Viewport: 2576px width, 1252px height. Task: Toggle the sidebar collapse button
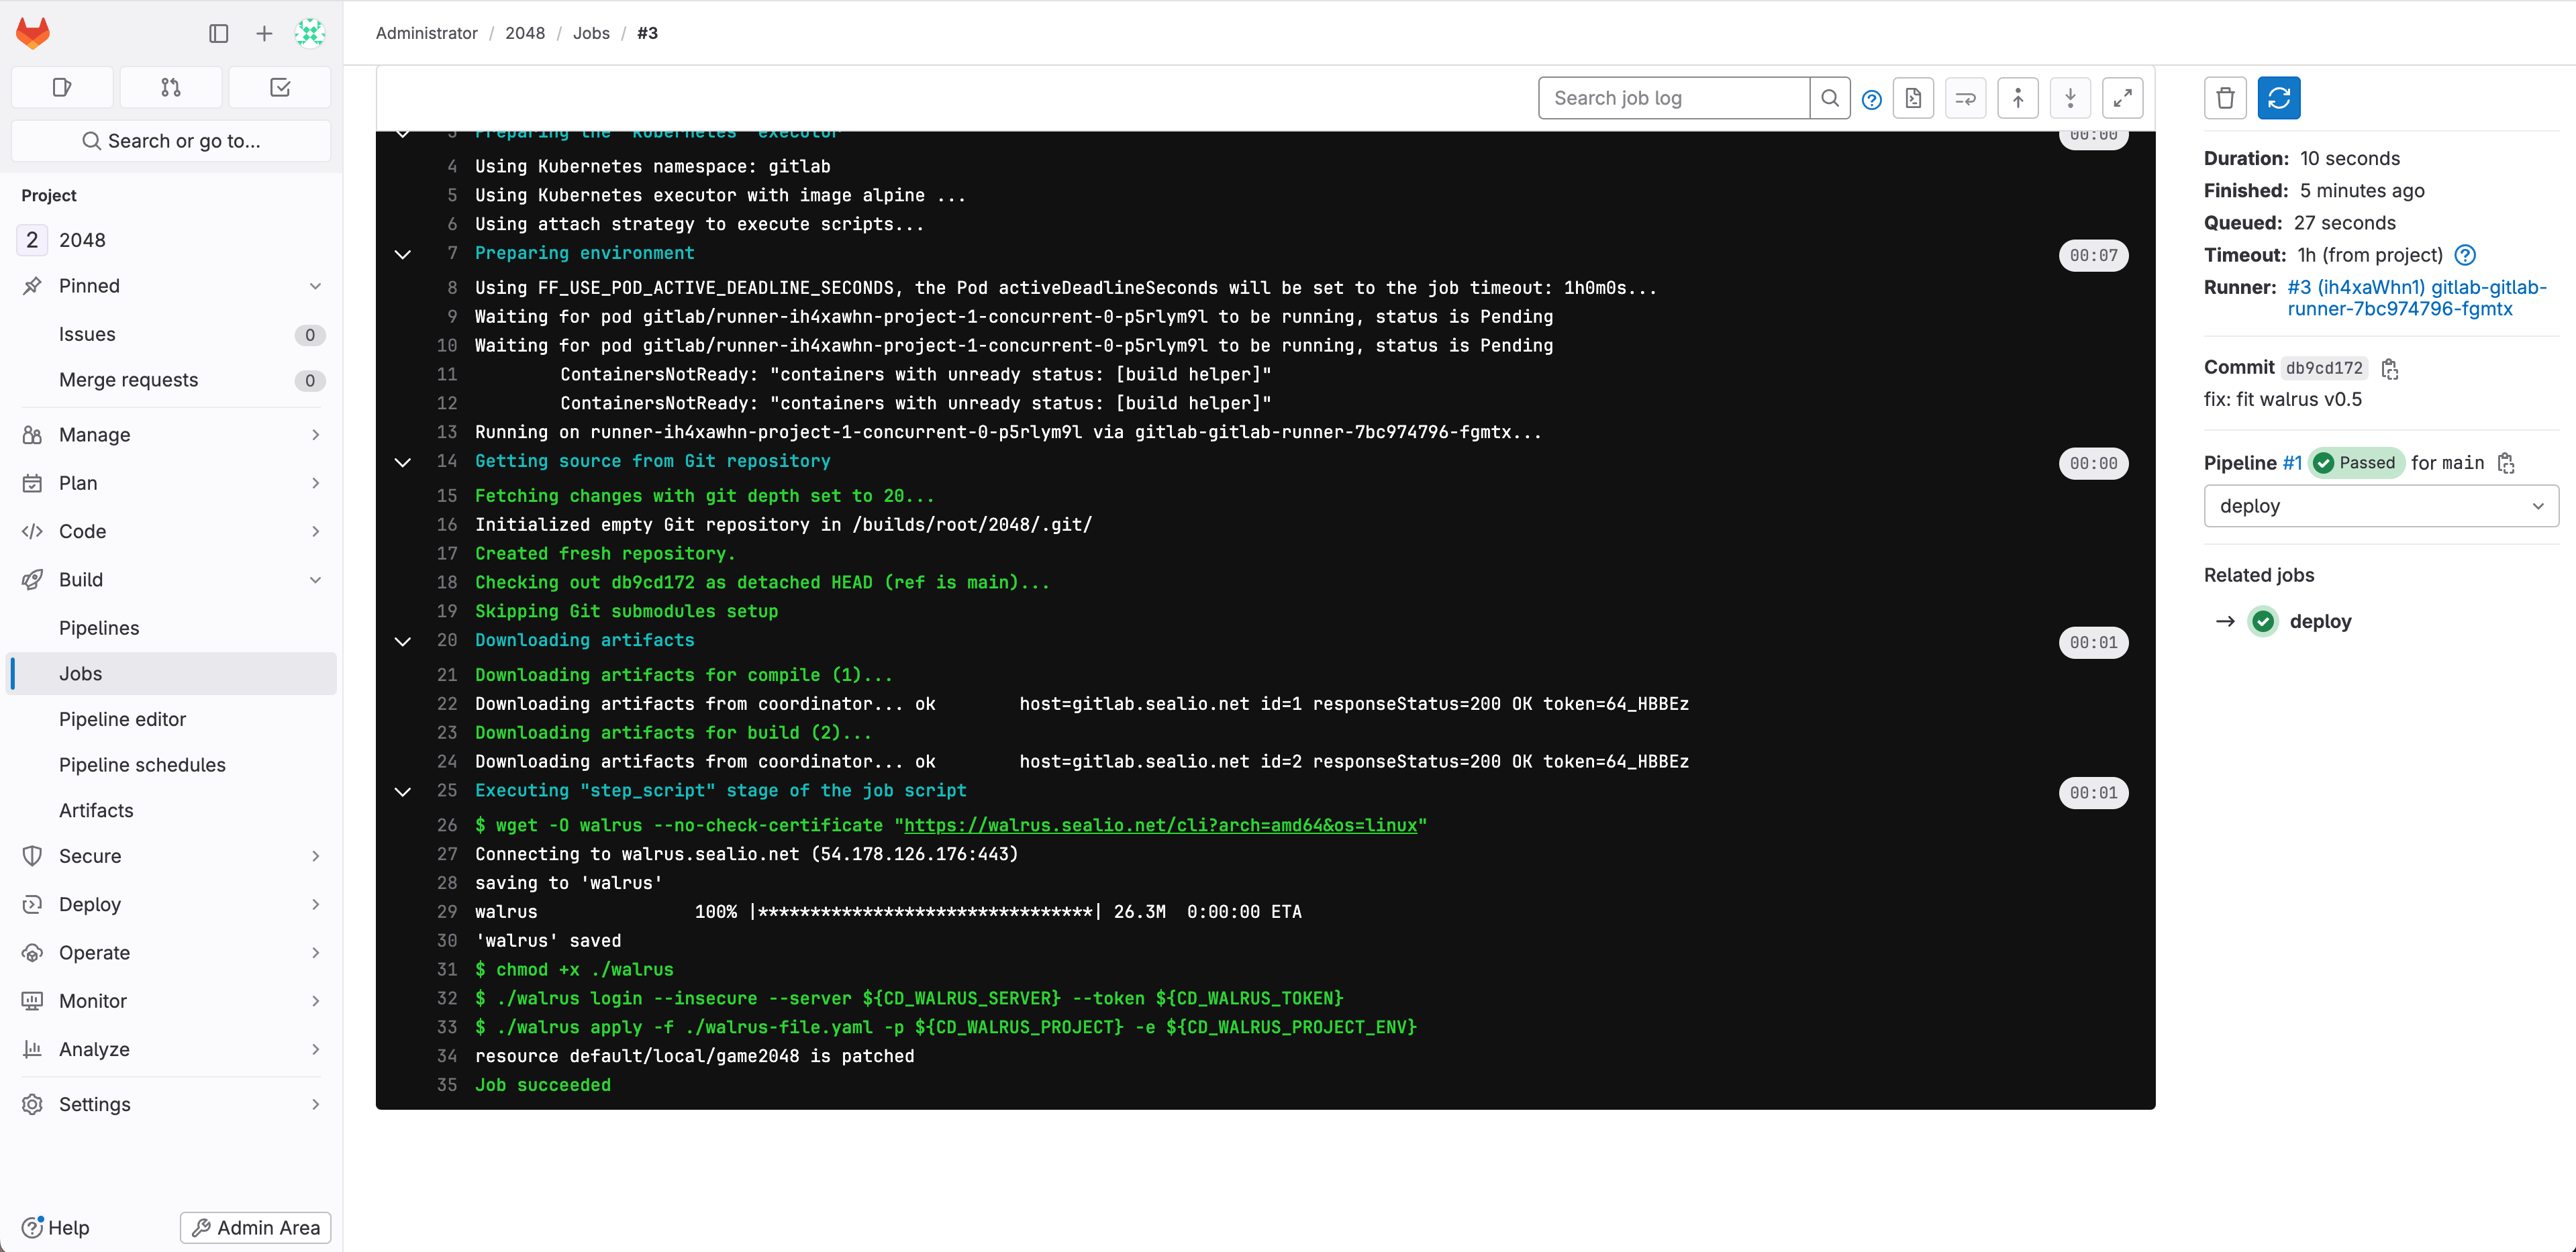click(x=218, y=33)
